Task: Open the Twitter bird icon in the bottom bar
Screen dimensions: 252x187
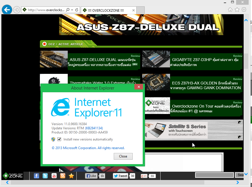Action: 45,176
